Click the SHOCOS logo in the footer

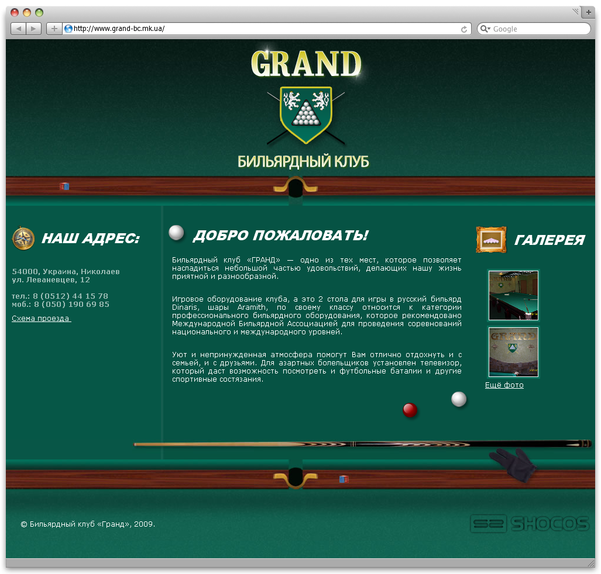click(x=529, y=523)
